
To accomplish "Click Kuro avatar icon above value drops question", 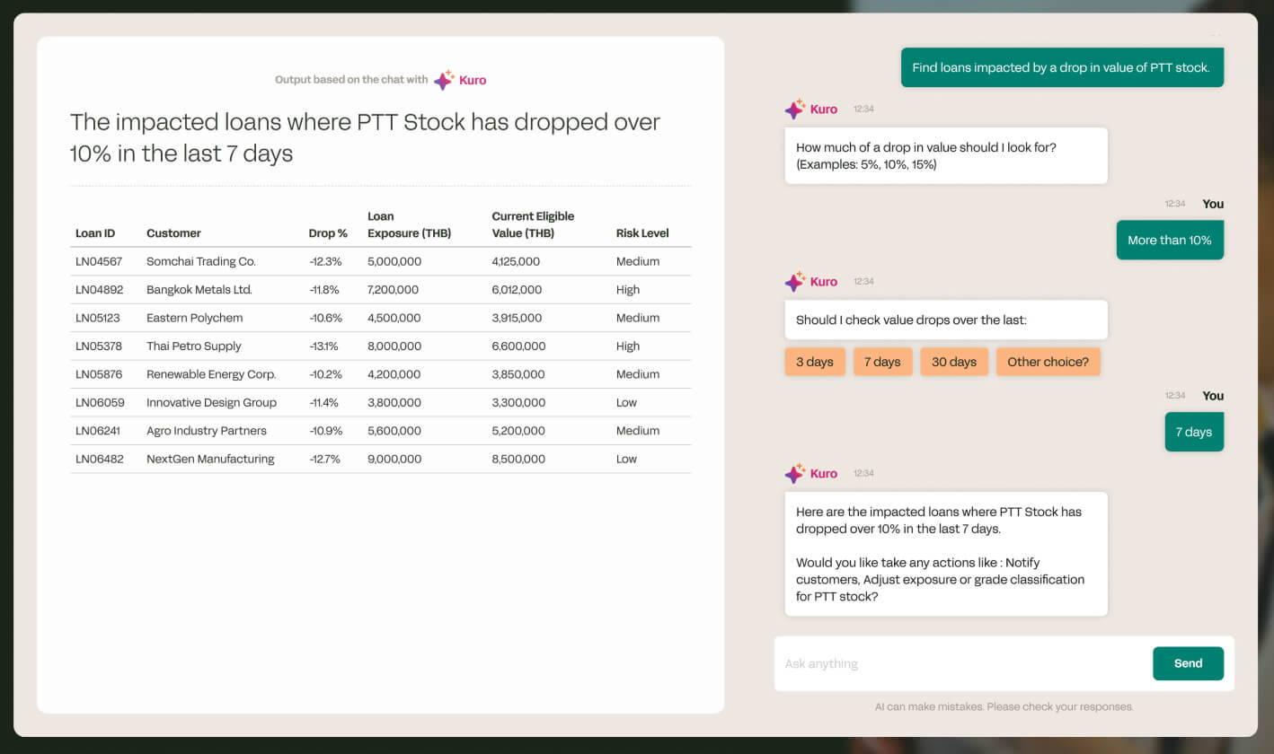I will (794, 282).
